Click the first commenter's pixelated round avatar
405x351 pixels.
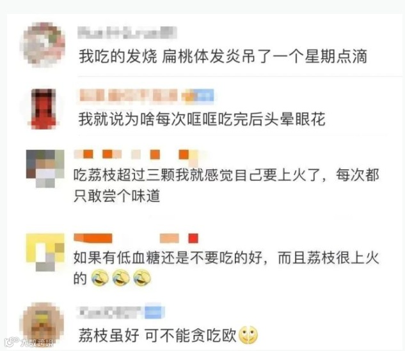44,45
